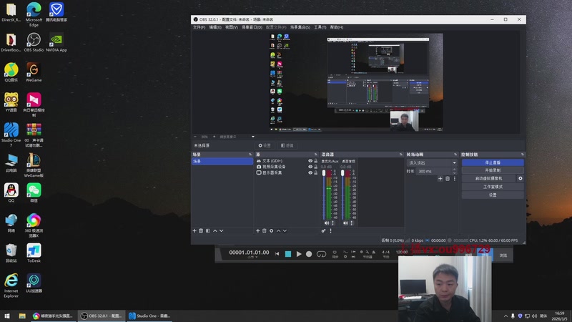
Task: Click 停止直播 button
Action: pos(493,162)
